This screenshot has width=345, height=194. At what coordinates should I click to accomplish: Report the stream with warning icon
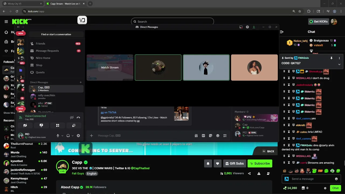click(x=259, y=174)
